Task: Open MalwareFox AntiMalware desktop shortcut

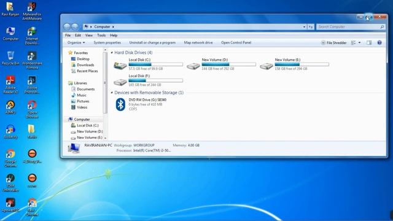Action: (32, 11)
